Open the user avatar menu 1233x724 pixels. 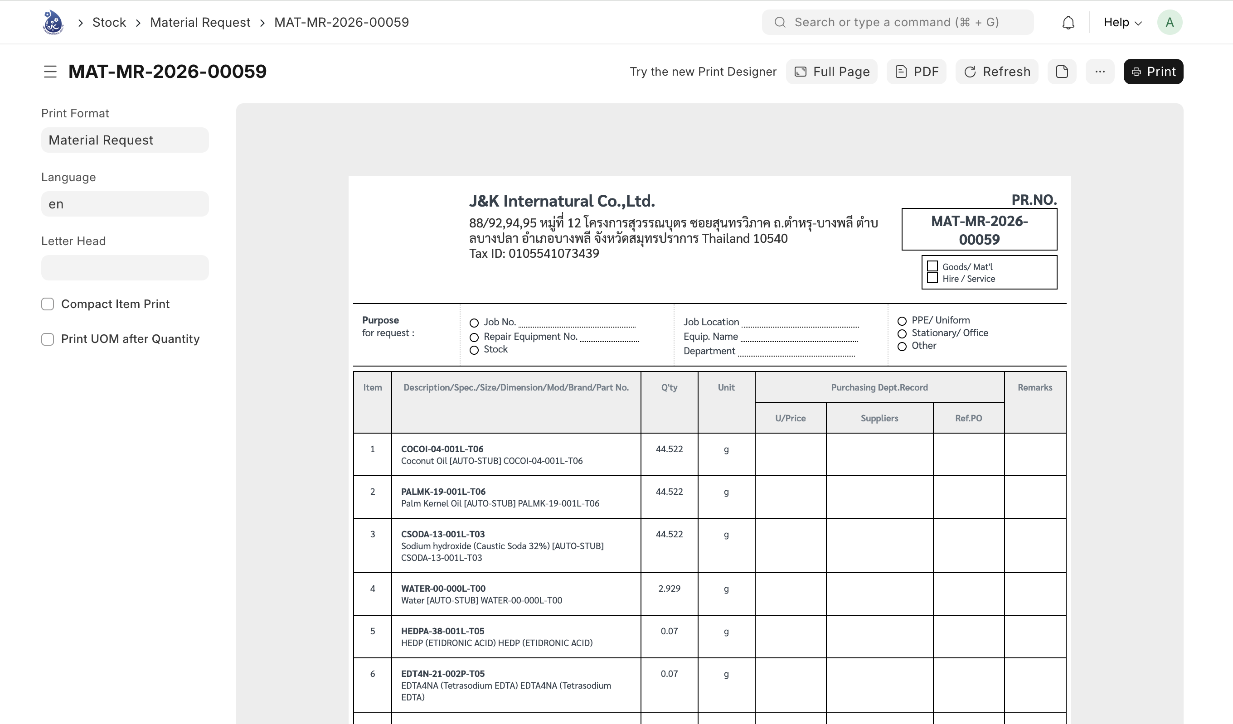[1170, 23]
